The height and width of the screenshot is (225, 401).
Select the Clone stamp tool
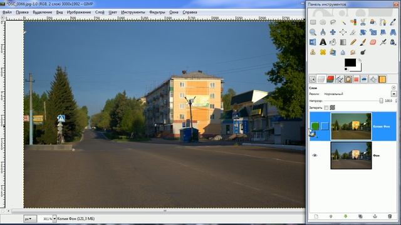(x=313, y=52)
